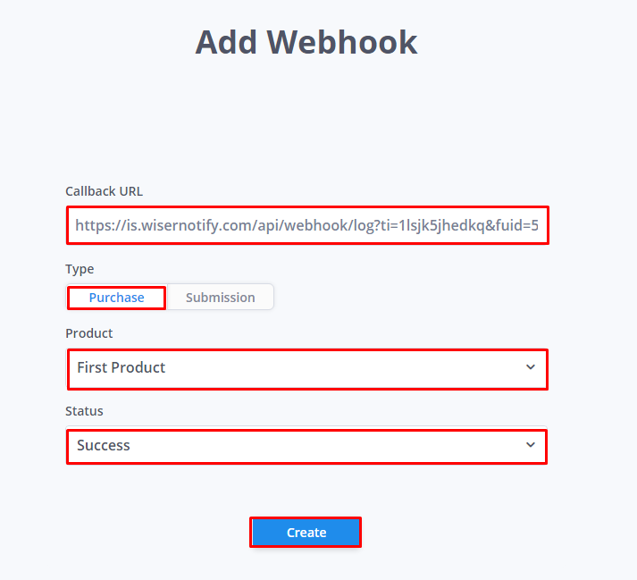Click the Add Webhook heading
The width and height of the screenshot is (637, 580).
(x=306, y=42)
